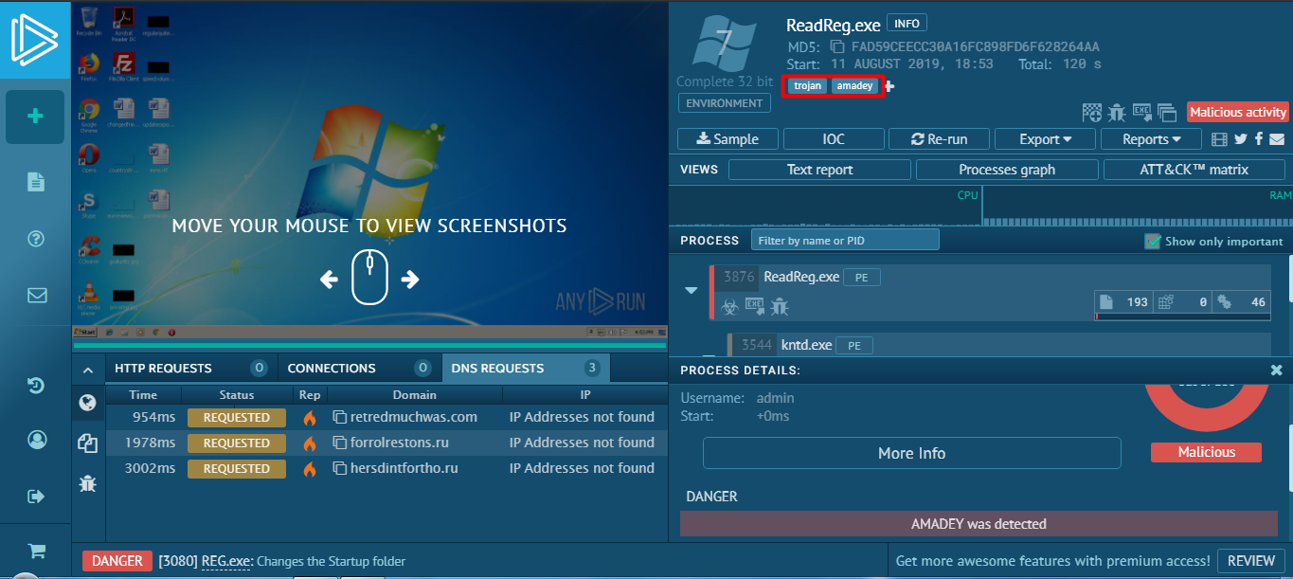This screenshot has width=1293, height=579.
Task: Click the amadey tag
Action: (x=854, y=86)
